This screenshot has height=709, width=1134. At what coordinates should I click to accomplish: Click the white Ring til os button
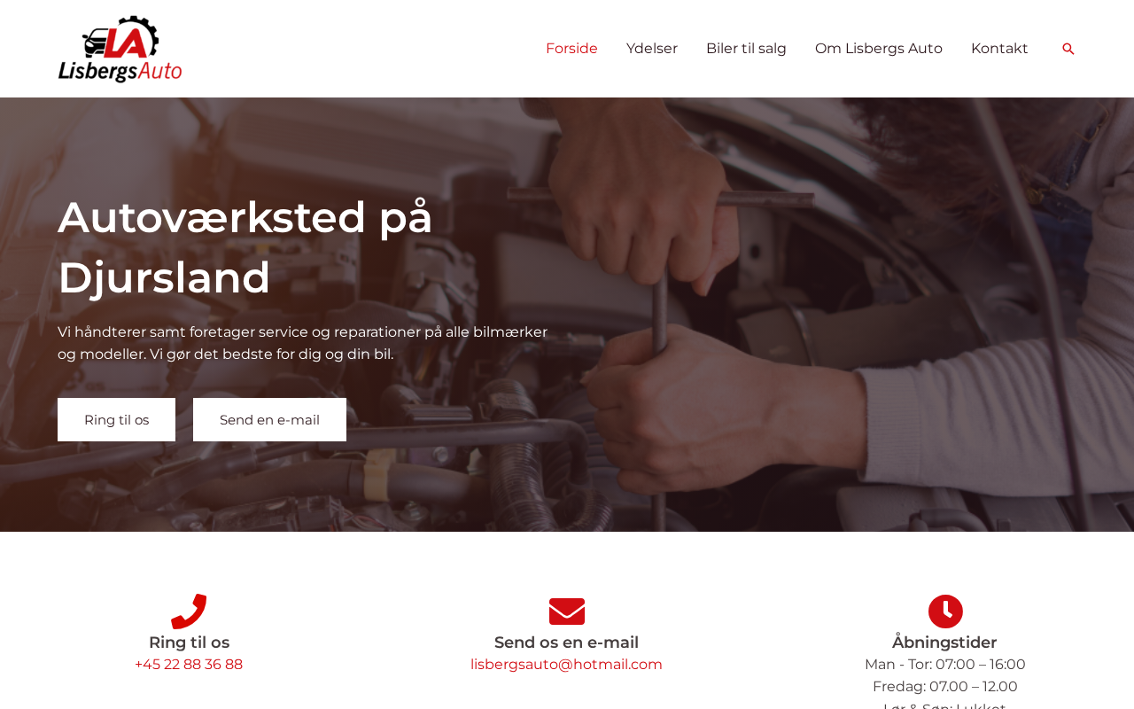pyautogui.click(x=116, y=419)
